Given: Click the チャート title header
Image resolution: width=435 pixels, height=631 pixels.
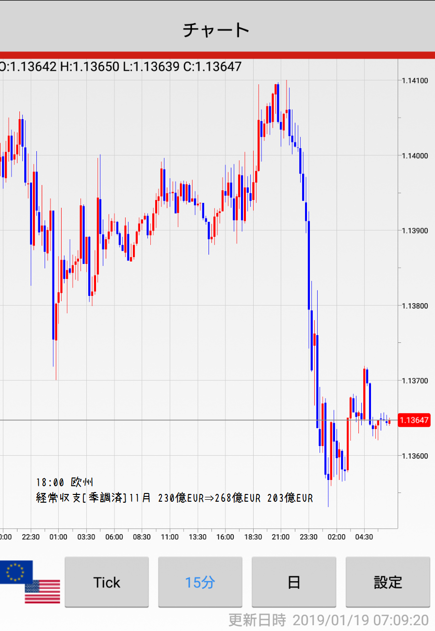Looking at the screenshot, I should click(x=216, y=30).
